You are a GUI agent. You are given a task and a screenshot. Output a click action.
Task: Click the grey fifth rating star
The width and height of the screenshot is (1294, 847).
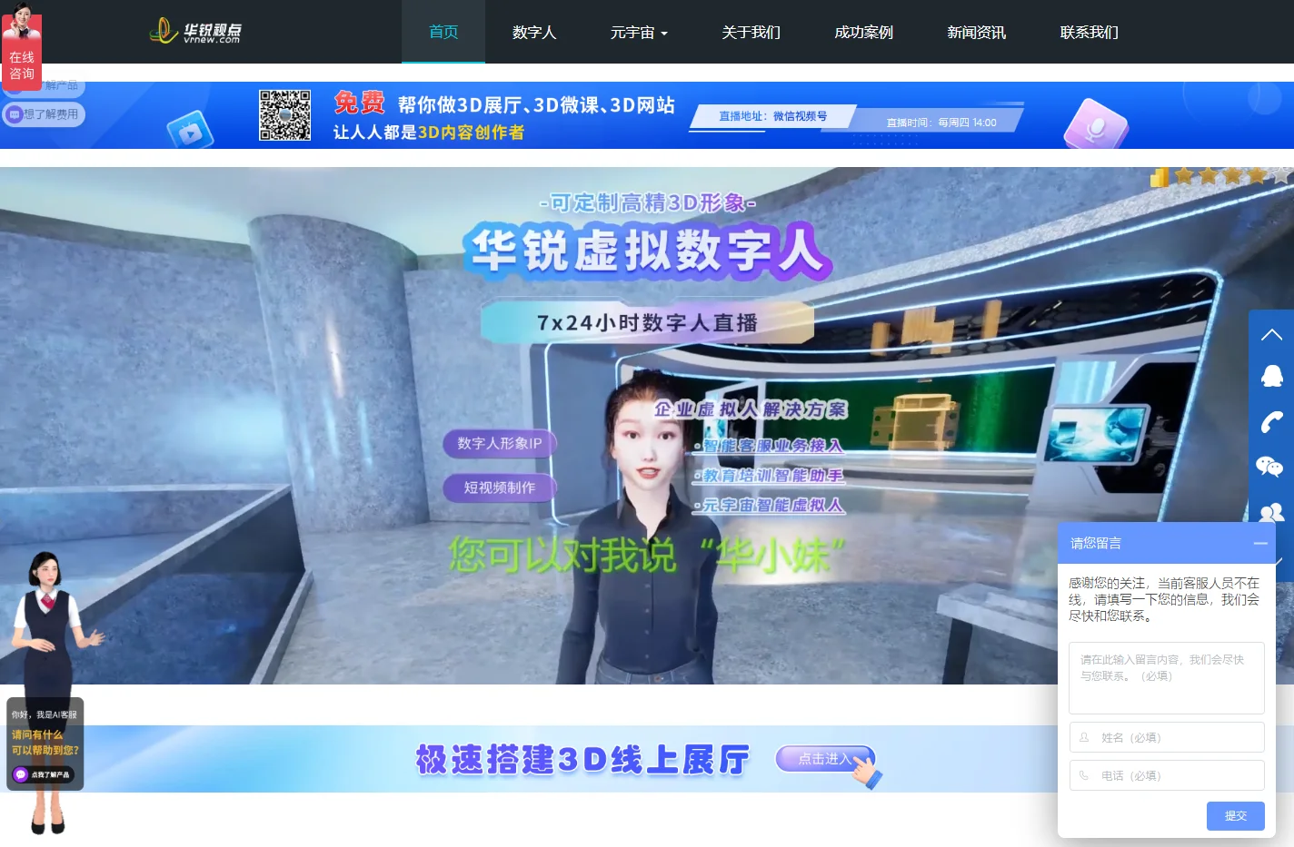point(1280,175)
